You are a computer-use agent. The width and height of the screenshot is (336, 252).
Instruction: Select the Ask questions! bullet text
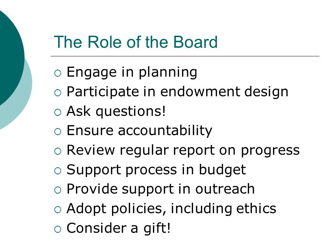(116, 111)
